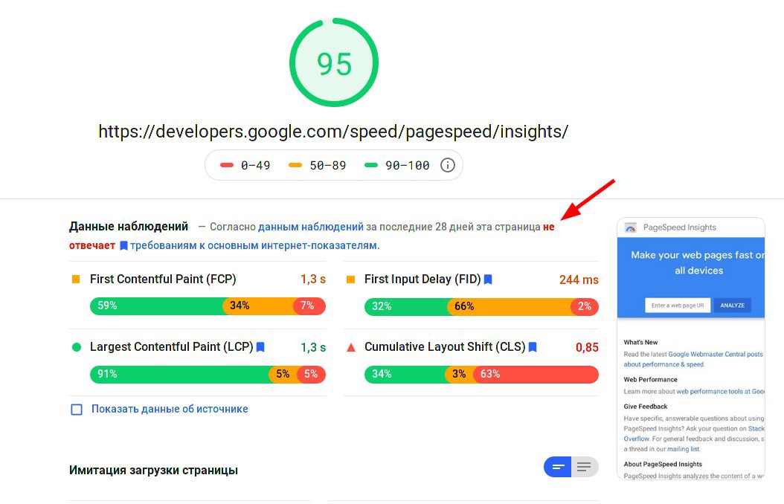The image size is (784, 504).
Task: Click the FCP 7% red bar segment
Action: (310, 306)
